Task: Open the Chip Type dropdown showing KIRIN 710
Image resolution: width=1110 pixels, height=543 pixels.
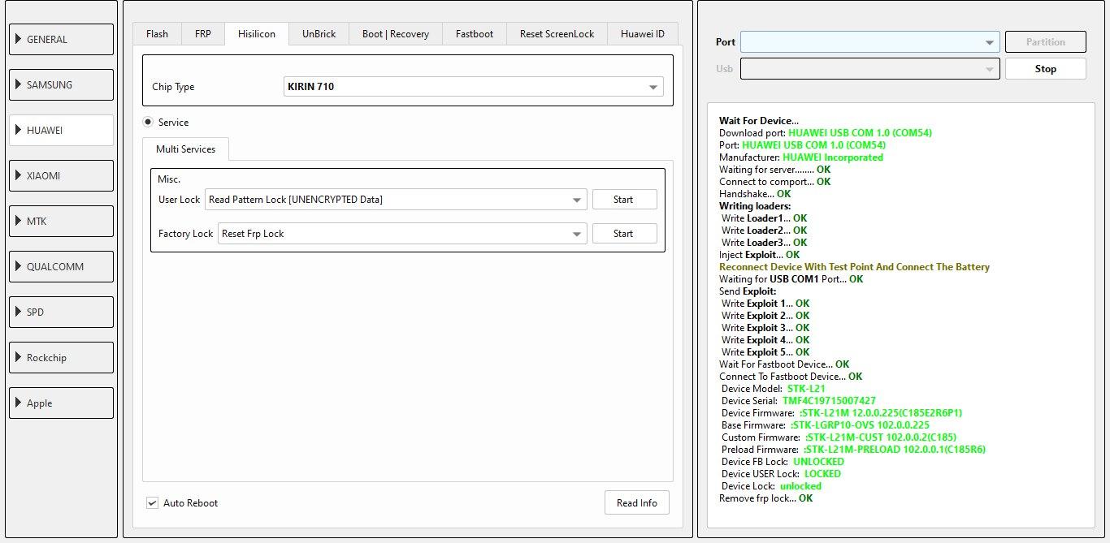Action: 474,86
